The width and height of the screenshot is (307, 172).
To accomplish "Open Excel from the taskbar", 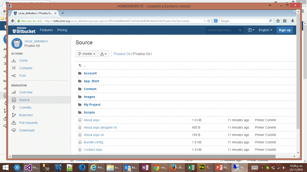I will point(191,168).
